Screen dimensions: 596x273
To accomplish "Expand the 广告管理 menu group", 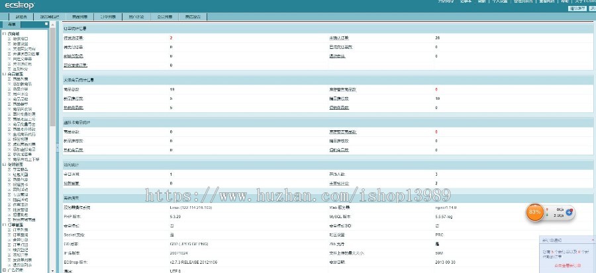I will pos(4,270).
